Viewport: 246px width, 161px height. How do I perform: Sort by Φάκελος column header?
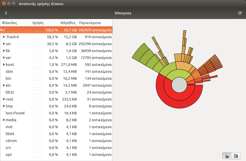coord(15,23)
